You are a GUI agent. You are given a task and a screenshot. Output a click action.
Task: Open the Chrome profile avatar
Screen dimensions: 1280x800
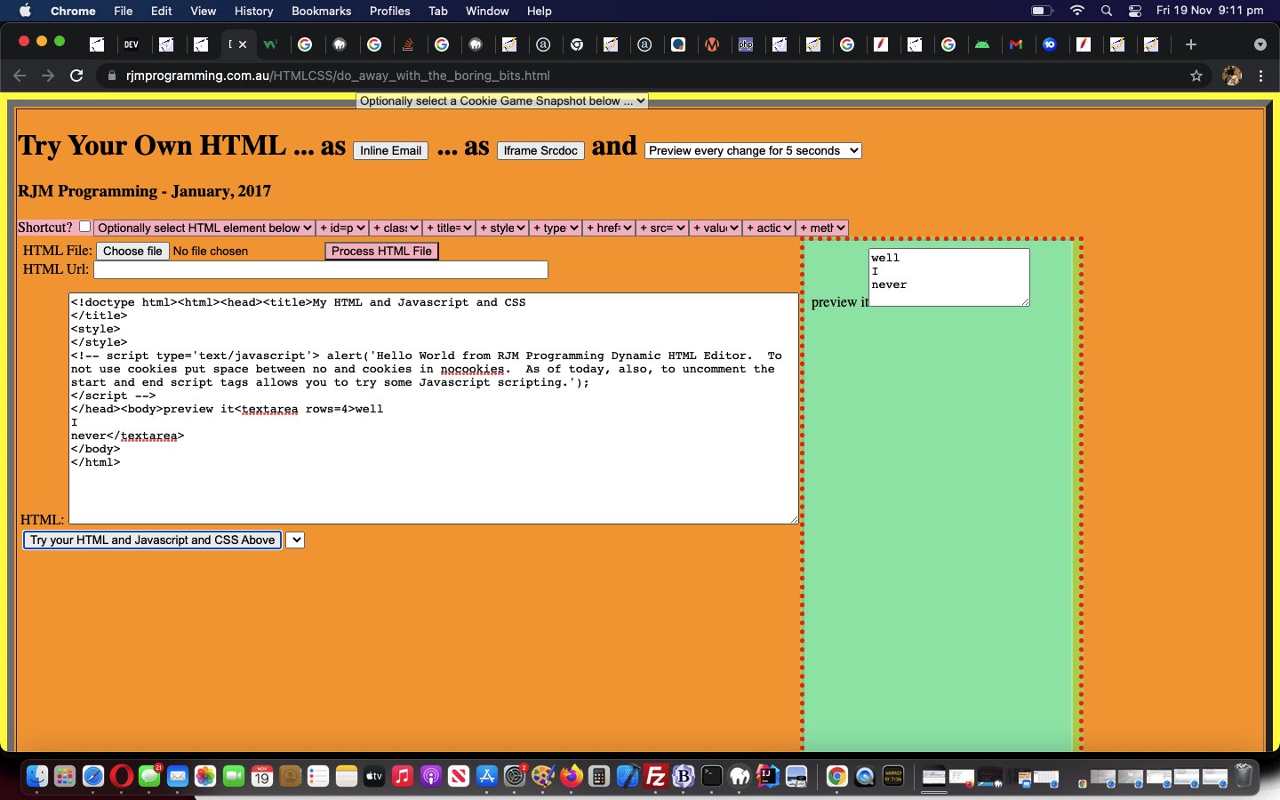[1232, 76]
